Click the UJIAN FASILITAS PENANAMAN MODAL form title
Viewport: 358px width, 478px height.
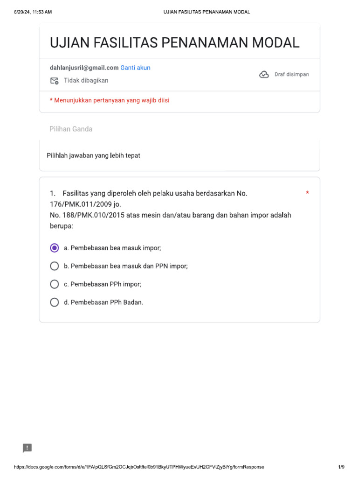tap(174, 43)
